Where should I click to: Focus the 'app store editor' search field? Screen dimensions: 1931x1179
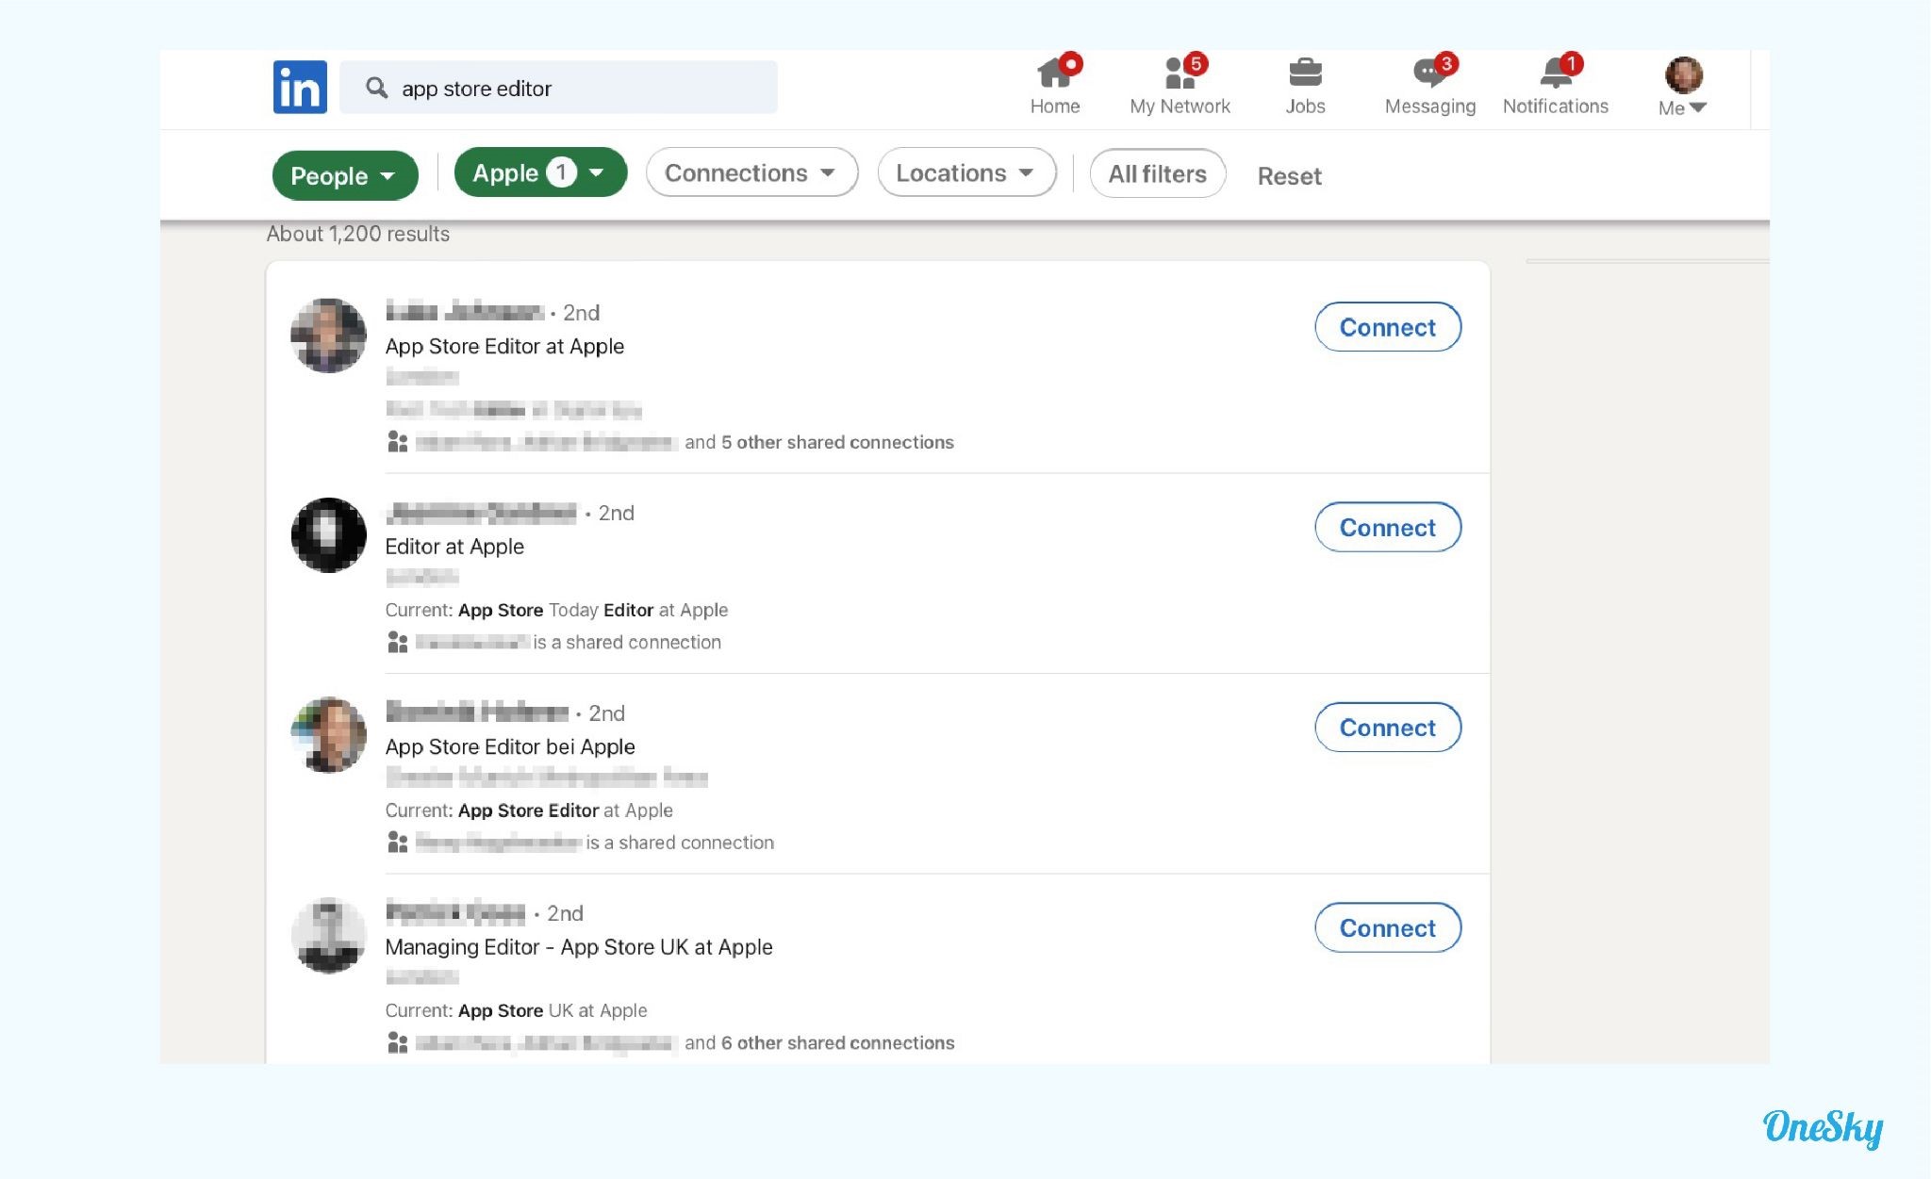click(x=558, y=88)
